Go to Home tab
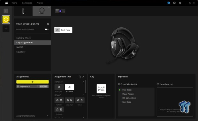Image resolution: width=198 pixels, height=121 pixels. (14, 3)
